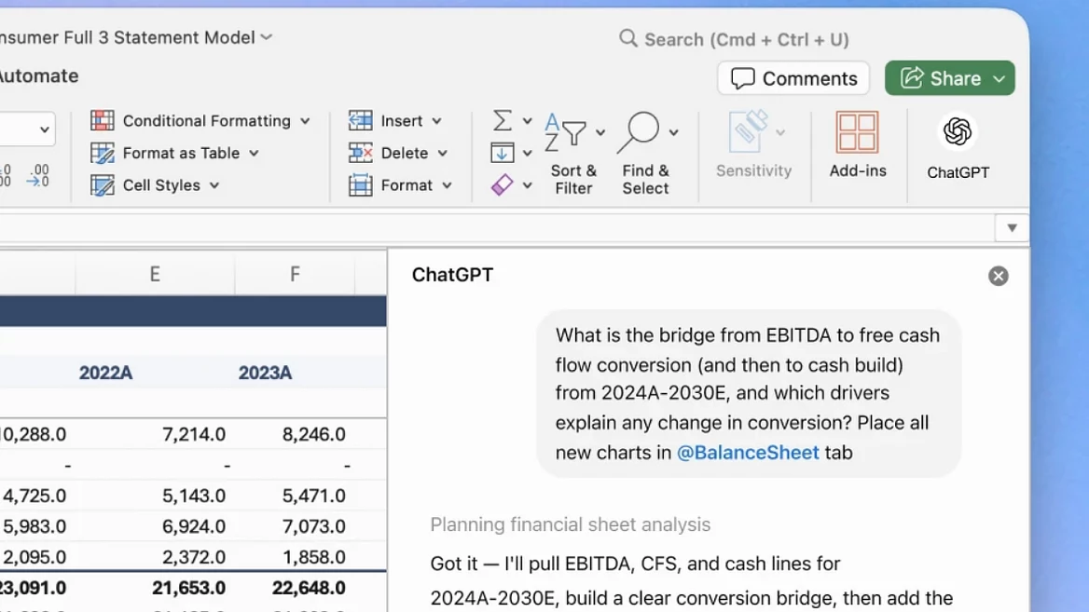This screenshot has height=612, width=1089.
Task: Click the Comments speech bubble icon
Action: [742, 78]
